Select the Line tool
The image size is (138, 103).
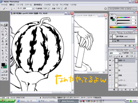coord(6,53)
